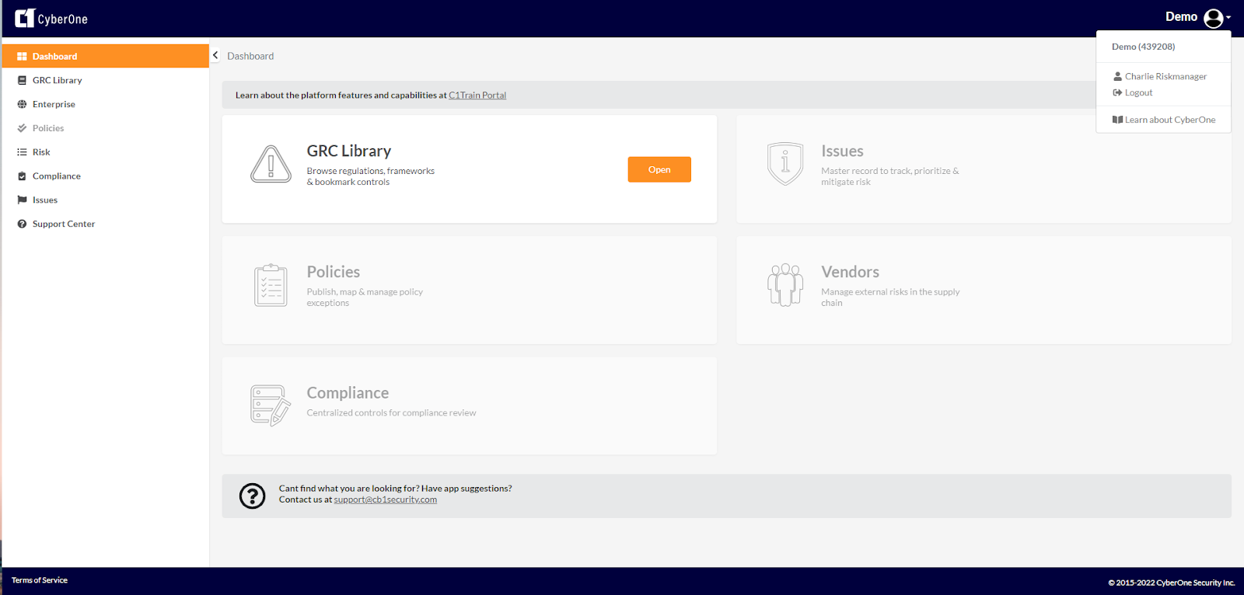Click the Compliance card title
Screen dimensions: 1244x595
tap(348, 393)
